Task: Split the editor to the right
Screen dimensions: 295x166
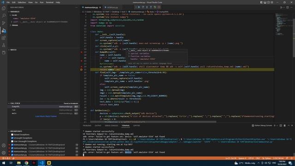Action: pos(288,7)
